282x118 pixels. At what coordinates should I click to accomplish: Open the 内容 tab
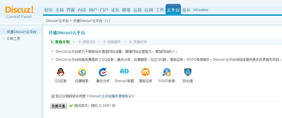click(82, 10)
